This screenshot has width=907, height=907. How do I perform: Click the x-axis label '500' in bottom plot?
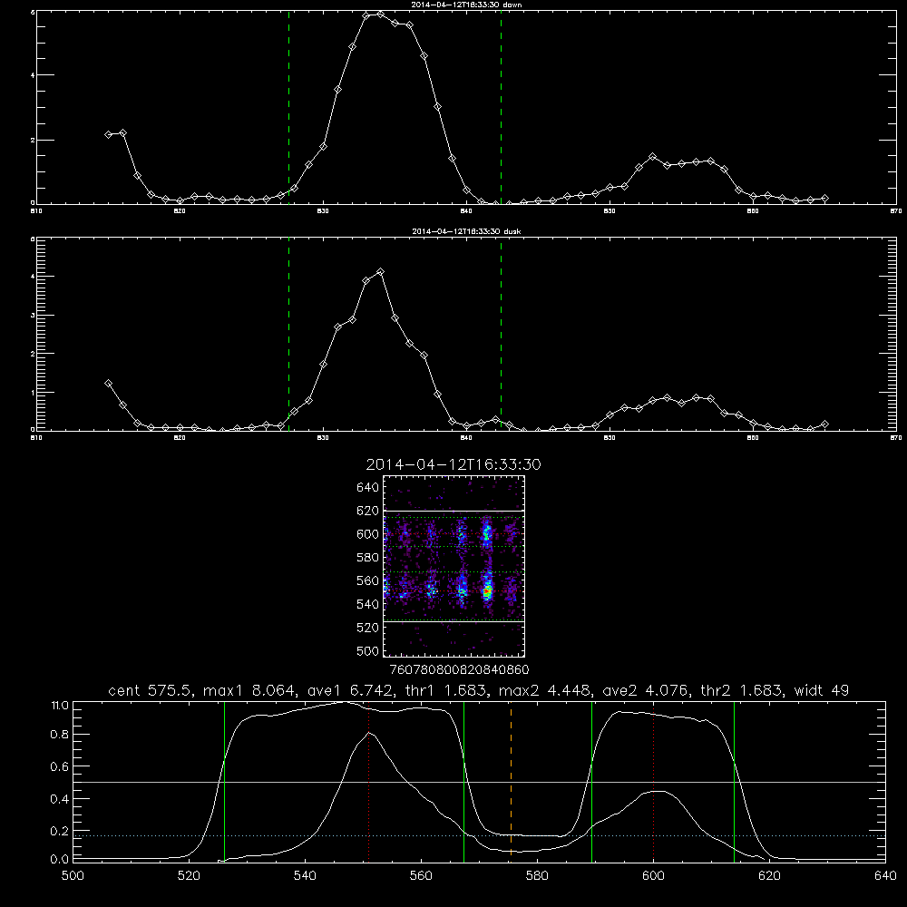click(x=73, y=876)
